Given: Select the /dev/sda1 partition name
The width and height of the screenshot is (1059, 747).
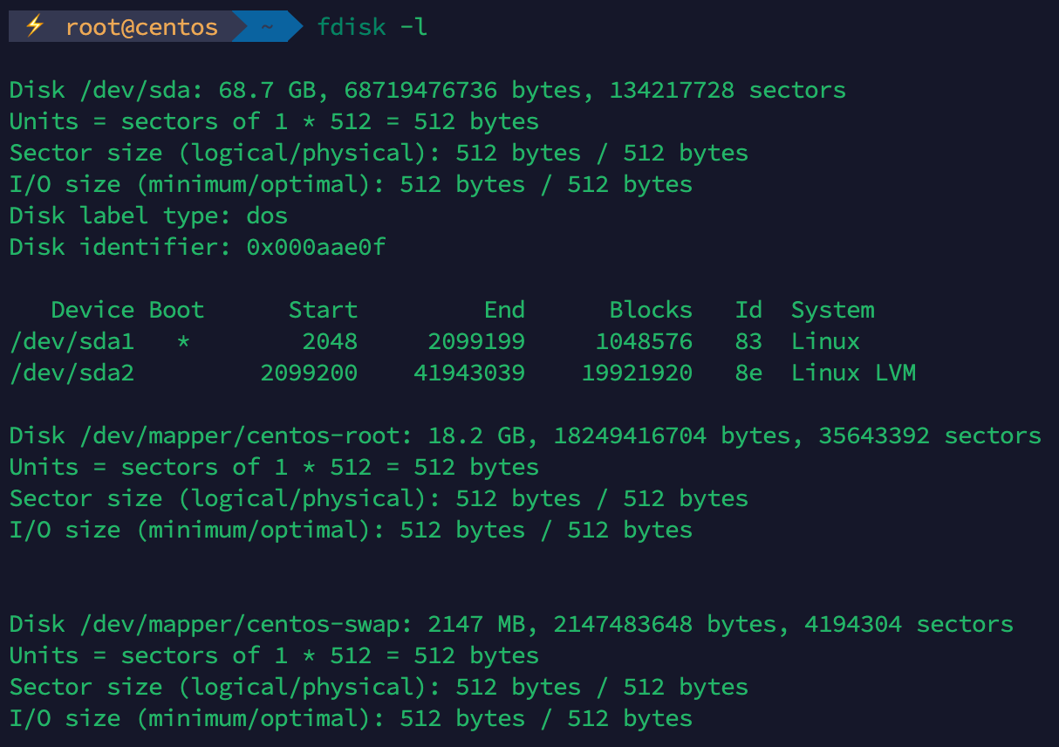Looking at the screenshot, I should click(72, 341).
